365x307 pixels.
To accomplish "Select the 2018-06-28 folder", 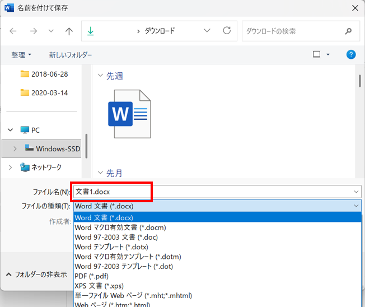I will [x=50, y=74].
